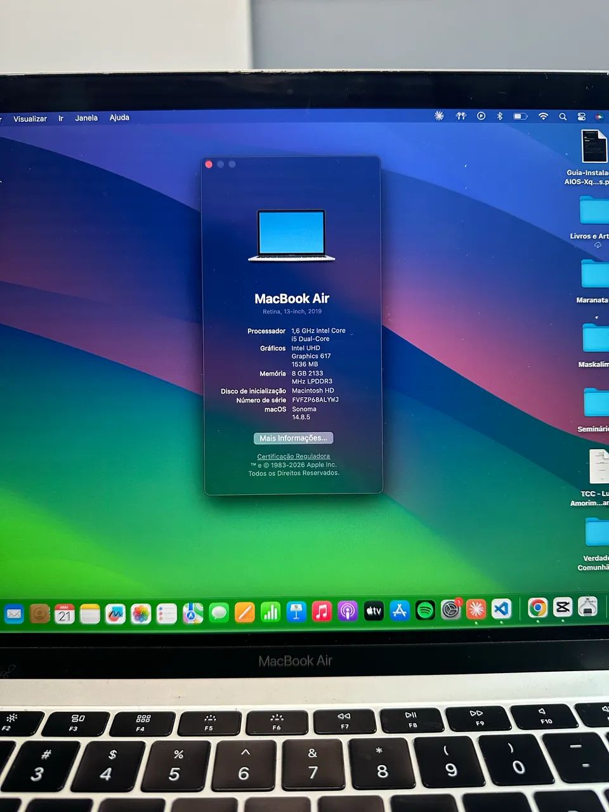Open the AirPods status menu

[x=461, y=116]
